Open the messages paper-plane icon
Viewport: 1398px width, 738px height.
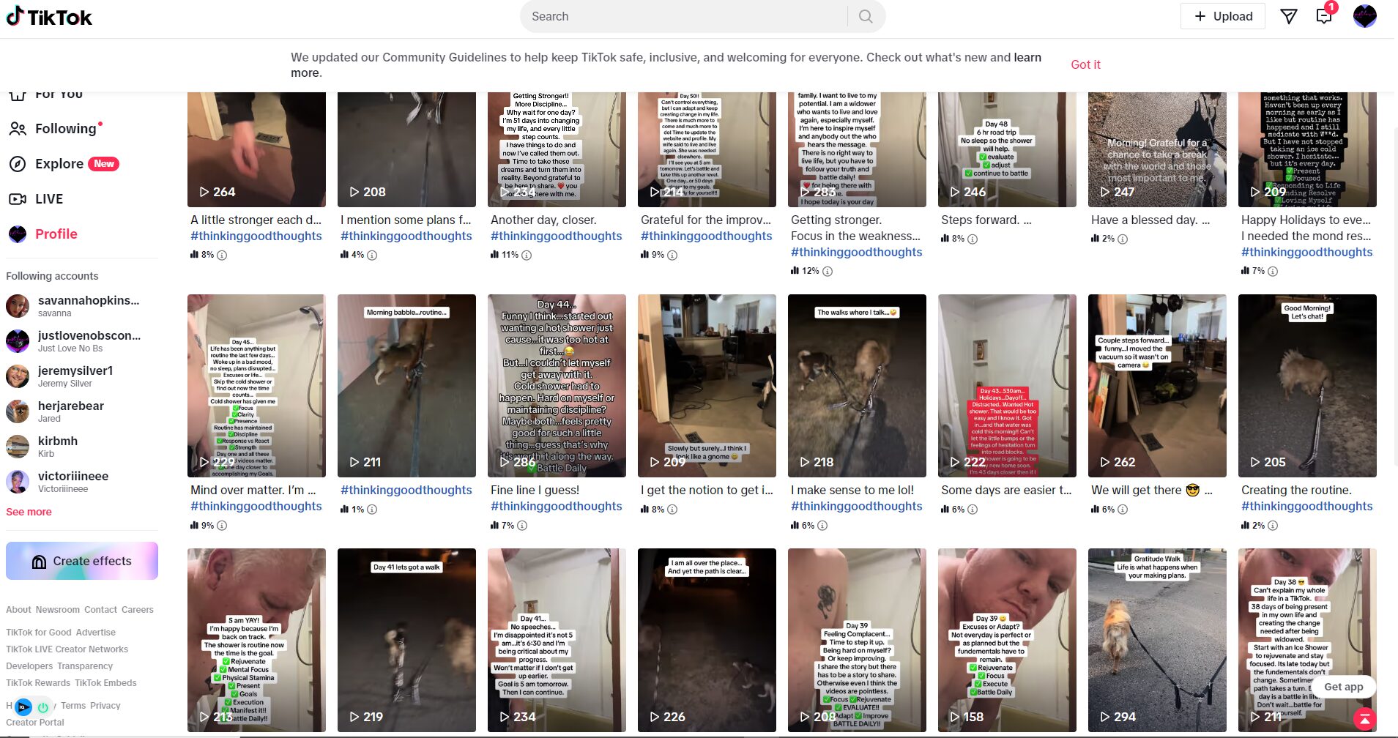(x=1289, y=16)
